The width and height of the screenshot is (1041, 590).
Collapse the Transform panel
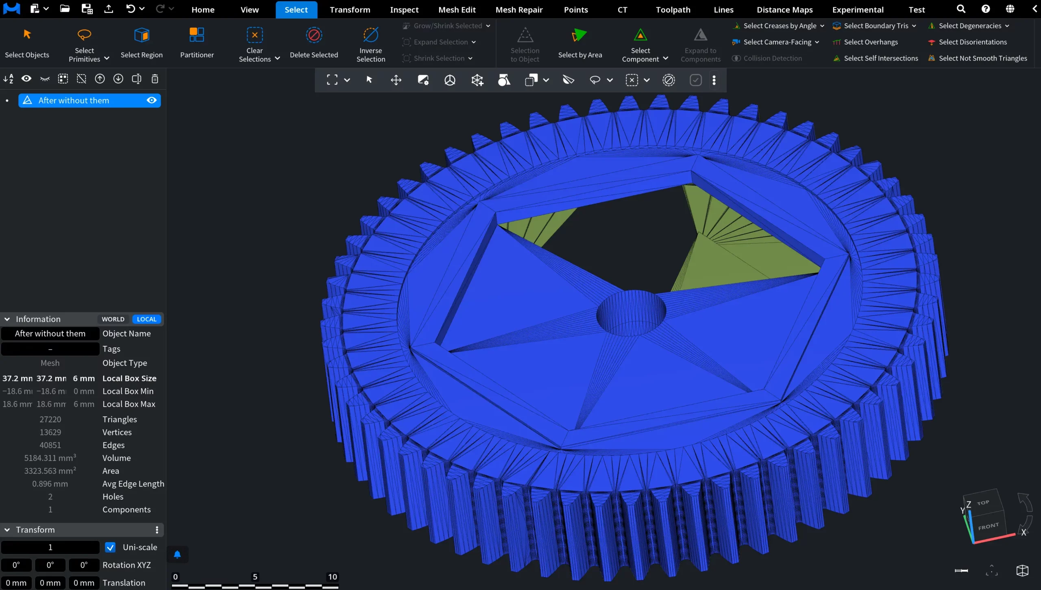[x=7, y=530]
